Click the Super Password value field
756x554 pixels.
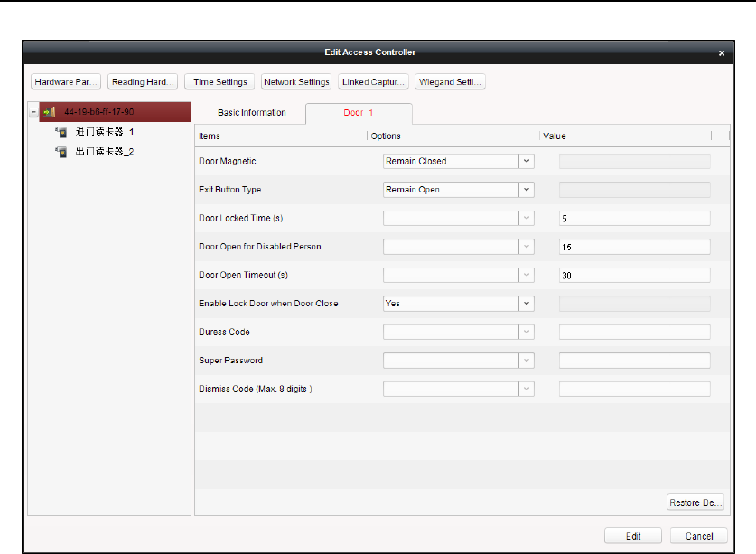click(634, 361)
